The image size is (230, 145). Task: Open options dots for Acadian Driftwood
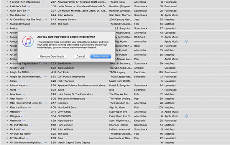click(33, 24)
